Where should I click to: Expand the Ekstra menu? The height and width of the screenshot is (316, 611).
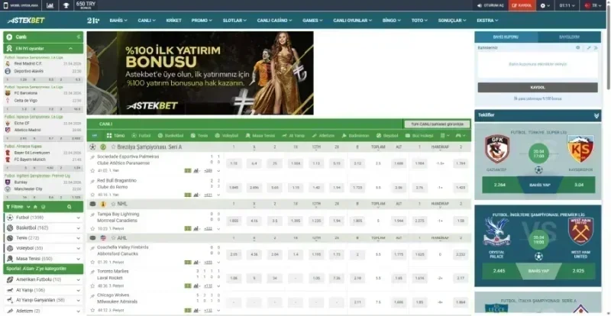[487, 21]
